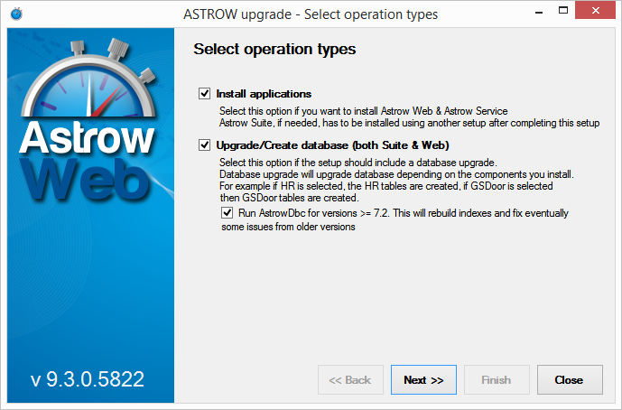Screen dimensions: 622x410
Task: Click the version label v 9.3.0.5822
Action: tap(88, 379)
